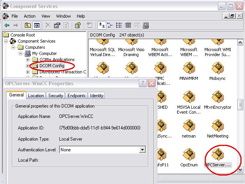Select the netman DCOM item
Screen dimensions: 245x184
click(189, 129)
